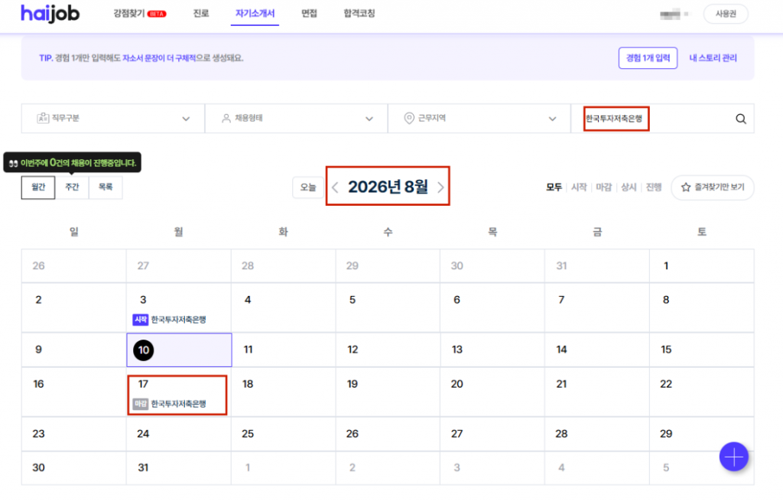The height and width of the screenshot is (501, 783).
Task: Open the 강점찾기 BETA menu
Action: pos(139,14)
